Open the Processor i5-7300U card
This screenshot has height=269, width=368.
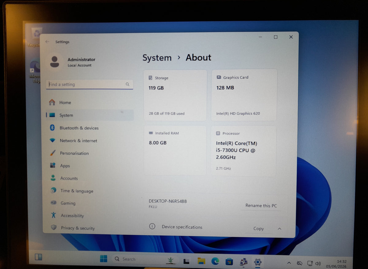pyautogui.click(x=244, y=150)
